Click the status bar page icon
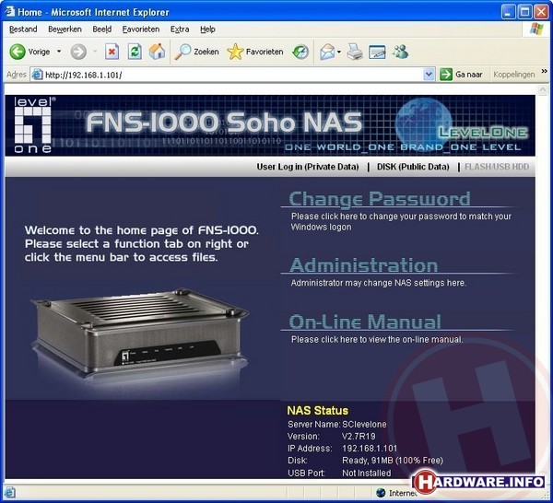The image size is (553, 503). pyautogui.click(x=9, y=491)
